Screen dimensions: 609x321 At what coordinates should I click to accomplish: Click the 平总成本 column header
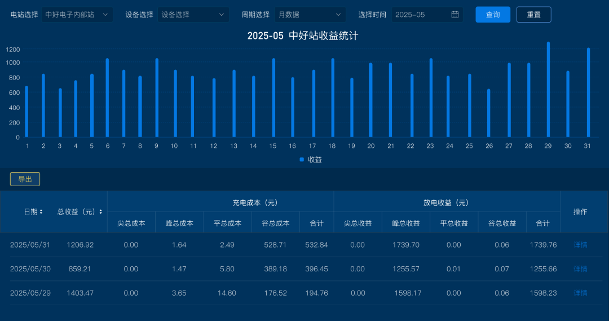pyautogui.click(x=228, y=223)
